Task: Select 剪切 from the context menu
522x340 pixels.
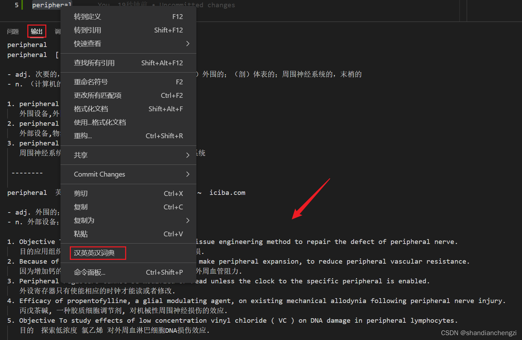Action: click(128, 193)
